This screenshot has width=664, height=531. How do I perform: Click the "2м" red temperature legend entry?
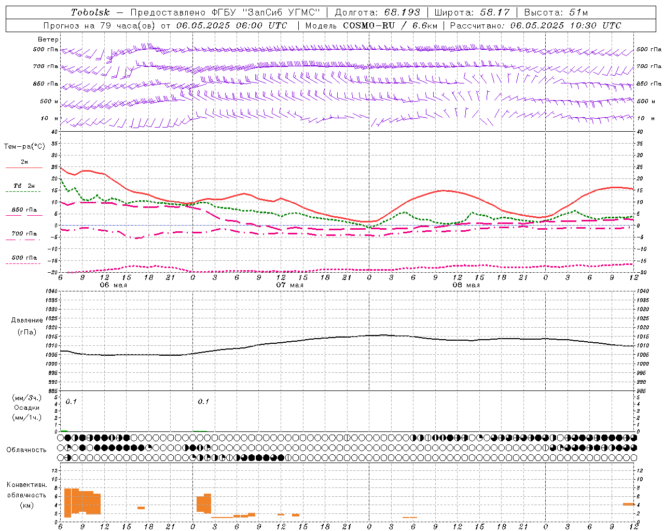point(24,162)
